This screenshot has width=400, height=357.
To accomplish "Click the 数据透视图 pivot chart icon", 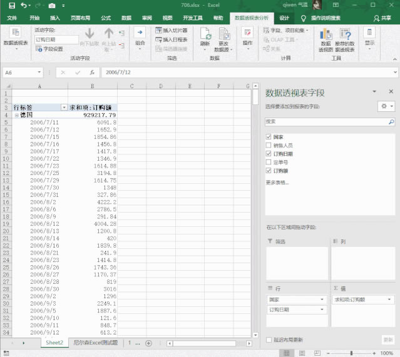I will click(x=326, y=34).
